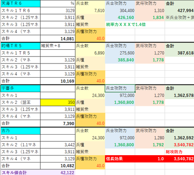Select the 3,442 skill value
This screenshot has height=175, width=194.
(x=58, y=145)
